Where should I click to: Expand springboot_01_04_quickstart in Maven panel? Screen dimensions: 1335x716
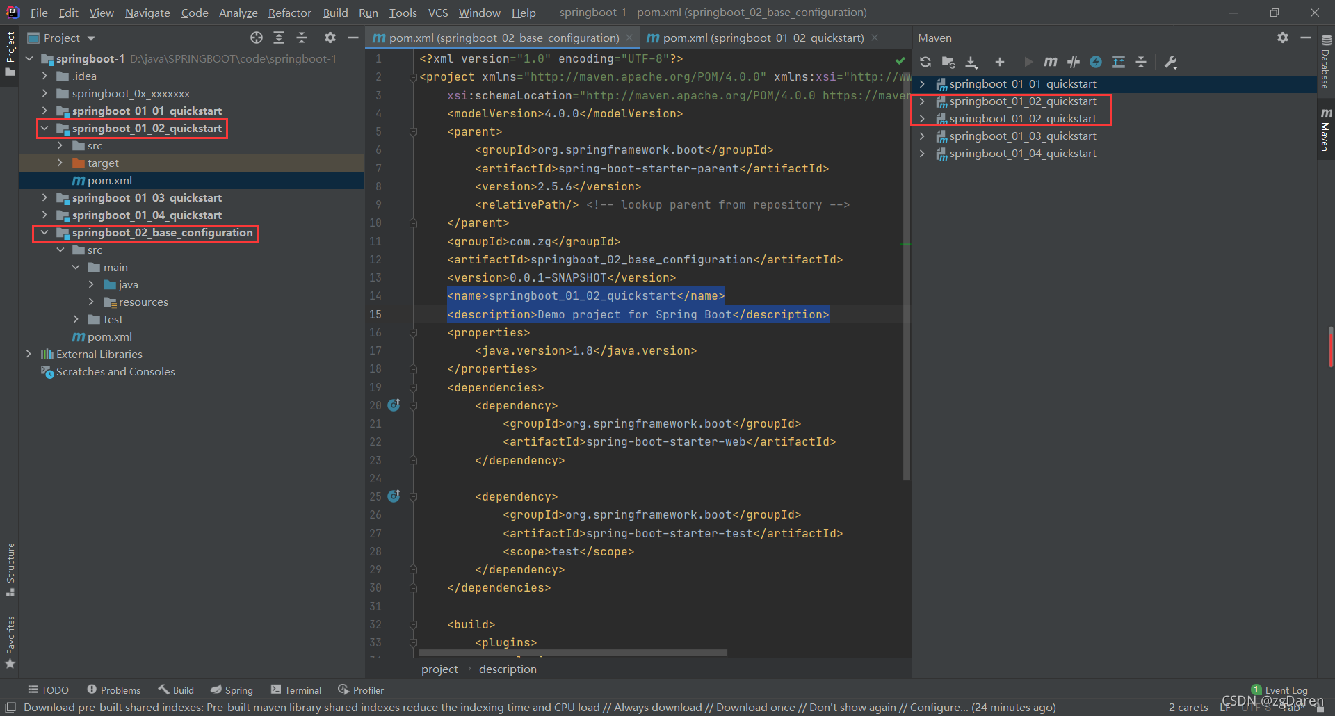[x=922, y=153]
